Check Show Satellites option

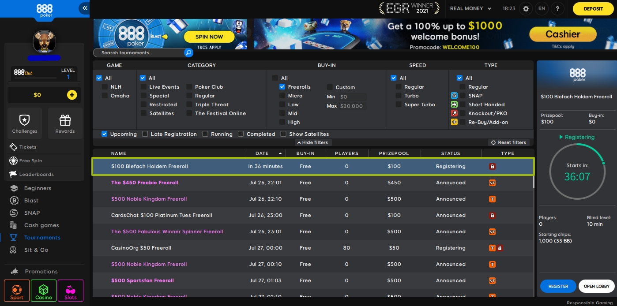click(x=283, y=134)
